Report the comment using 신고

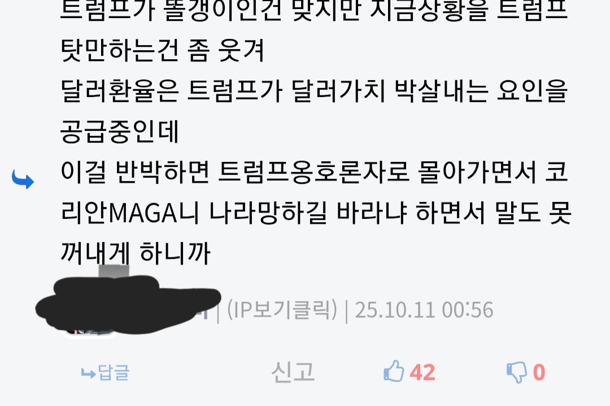[x=293, y=372]
